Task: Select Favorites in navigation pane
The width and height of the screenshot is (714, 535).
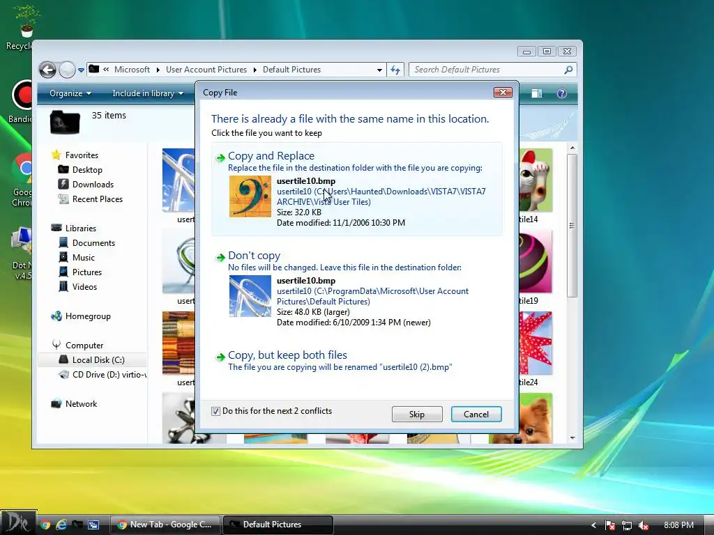Action: [x=82, y=155]
